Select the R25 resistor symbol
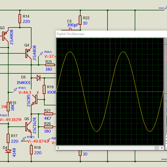The image size is (167, 167). pyautogui.click(x=50, y=65)
